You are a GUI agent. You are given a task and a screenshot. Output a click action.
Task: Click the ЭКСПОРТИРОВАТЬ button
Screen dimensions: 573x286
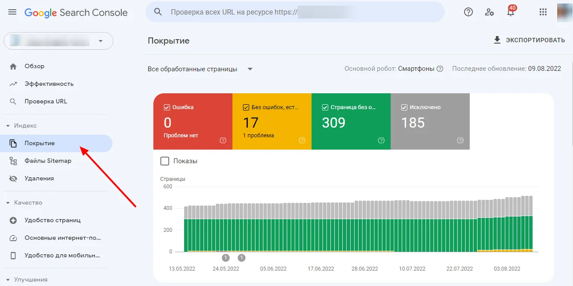tap(529, 40)
